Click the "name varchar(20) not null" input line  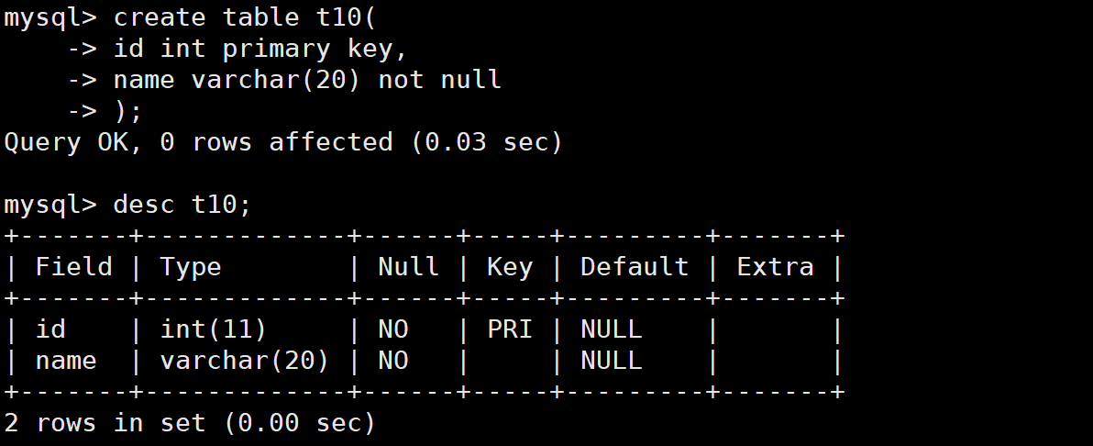tap(307, 80)
